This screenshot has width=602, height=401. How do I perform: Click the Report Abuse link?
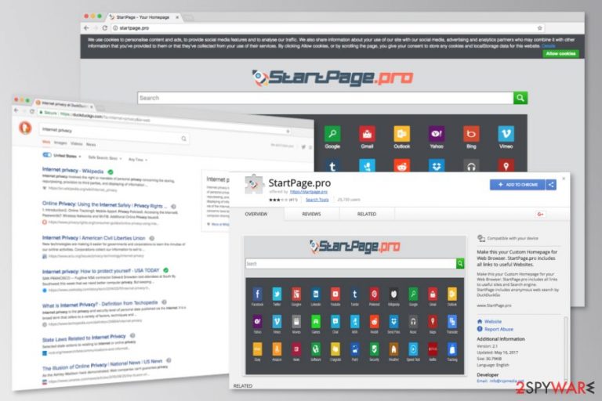(x=499, y=329)
